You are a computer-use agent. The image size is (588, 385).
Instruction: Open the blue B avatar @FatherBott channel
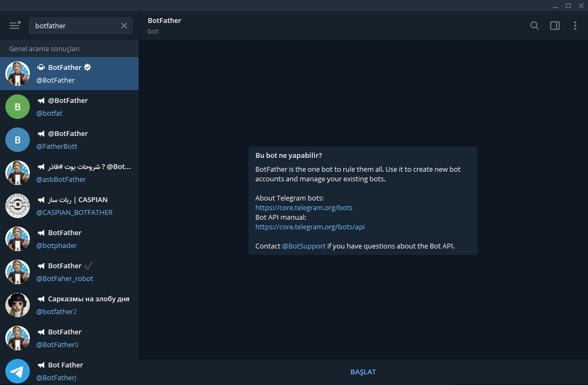(x=18, y=140)
